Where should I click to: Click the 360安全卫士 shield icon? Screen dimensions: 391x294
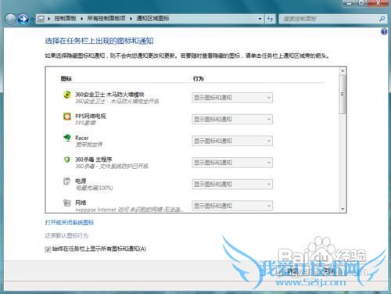click(x=67, y=95)
